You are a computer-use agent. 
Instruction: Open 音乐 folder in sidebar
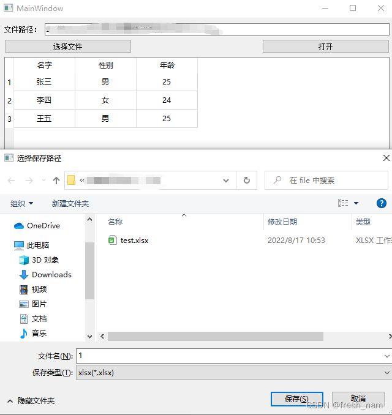(33, 333)
